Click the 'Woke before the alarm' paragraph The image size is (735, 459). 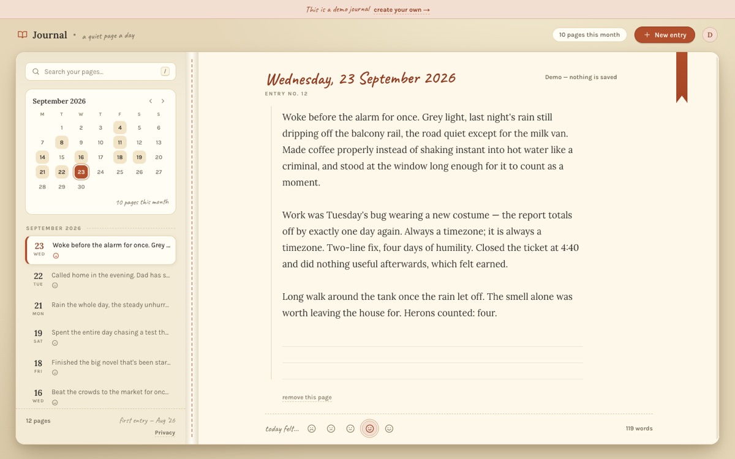coord(429,149)
